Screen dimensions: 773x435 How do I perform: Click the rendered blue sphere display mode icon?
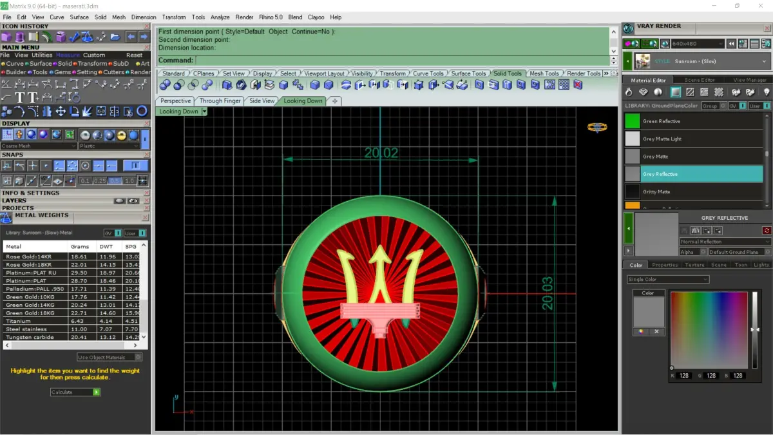[x=31, y=134]
